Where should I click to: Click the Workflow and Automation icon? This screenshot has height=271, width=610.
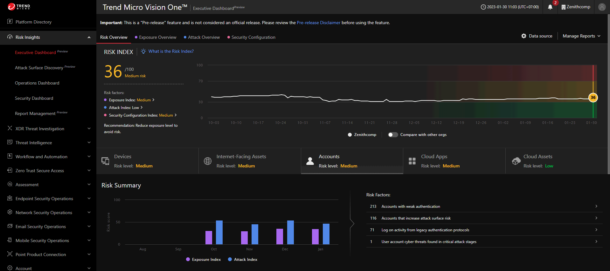point(10,156)
